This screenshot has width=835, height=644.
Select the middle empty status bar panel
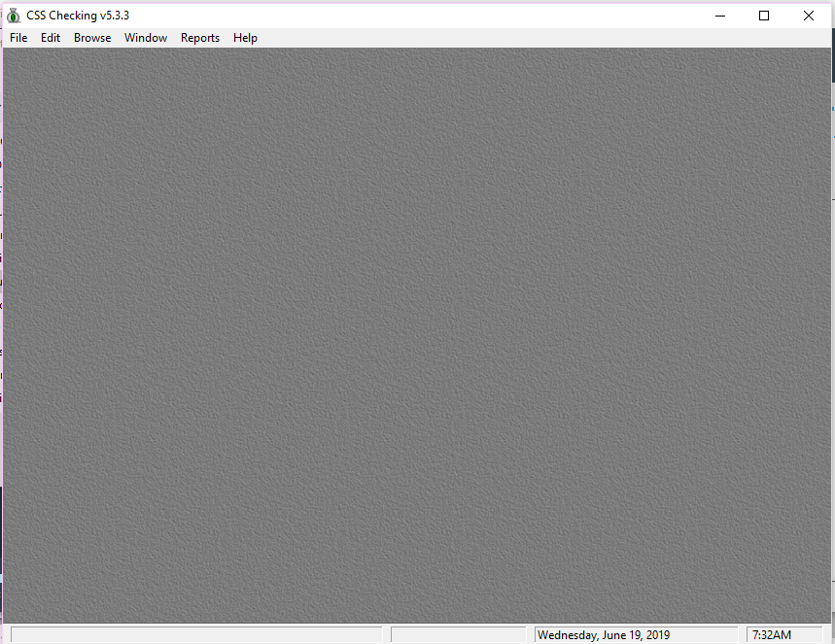tap(457, 635)
